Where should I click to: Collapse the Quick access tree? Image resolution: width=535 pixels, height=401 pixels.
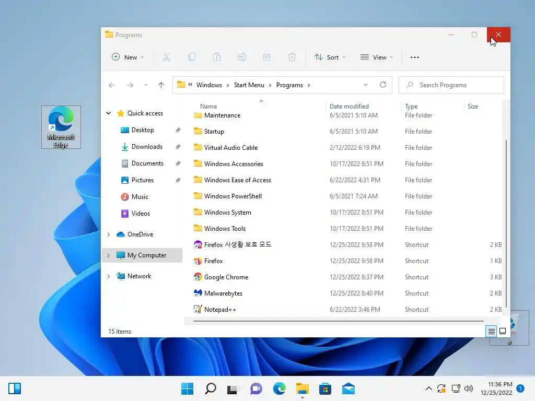tap(109, 113)
